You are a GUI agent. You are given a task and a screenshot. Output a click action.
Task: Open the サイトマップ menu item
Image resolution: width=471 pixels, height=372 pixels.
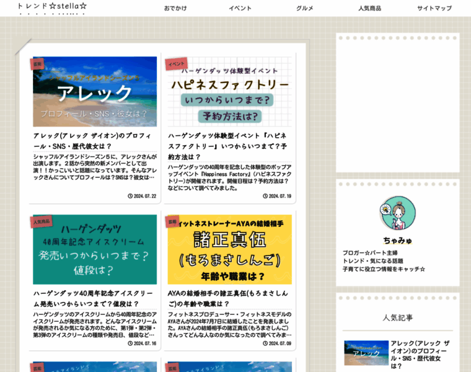[x=434, y=8]
